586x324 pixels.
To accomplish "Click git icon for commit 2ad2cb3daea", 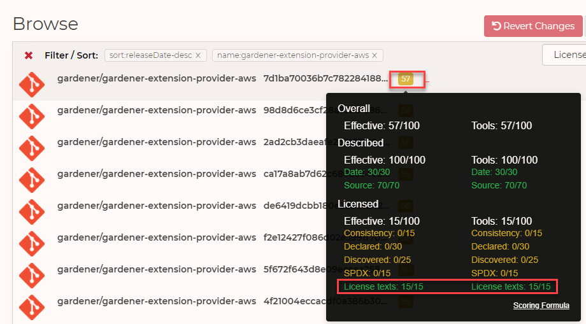I will (x=32, y=148).
